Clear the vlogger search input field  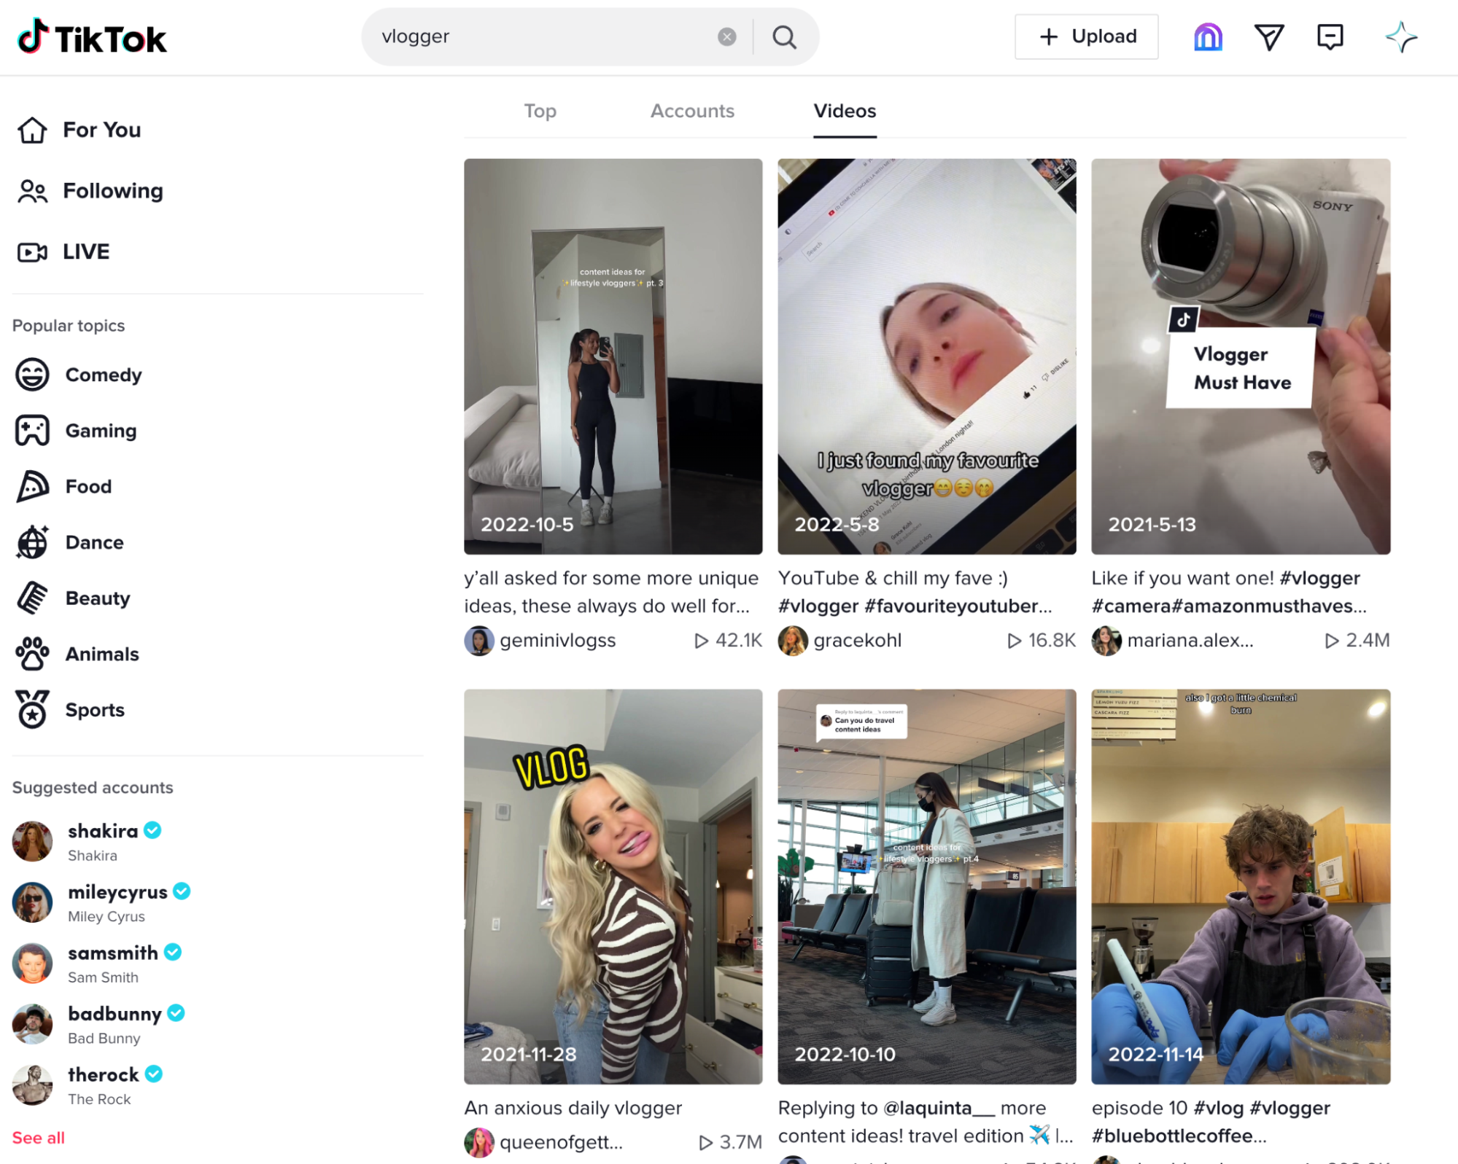tap(729, 36)
